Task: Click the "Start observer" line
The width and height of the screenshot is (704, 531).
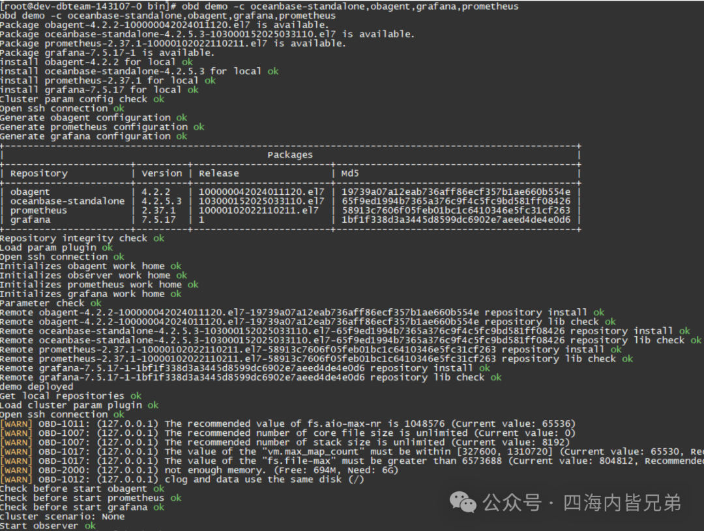Action: point(48,526)
